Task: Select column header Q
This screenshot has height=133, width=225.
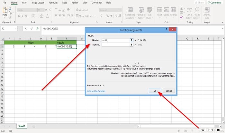Action: [187, 38]
